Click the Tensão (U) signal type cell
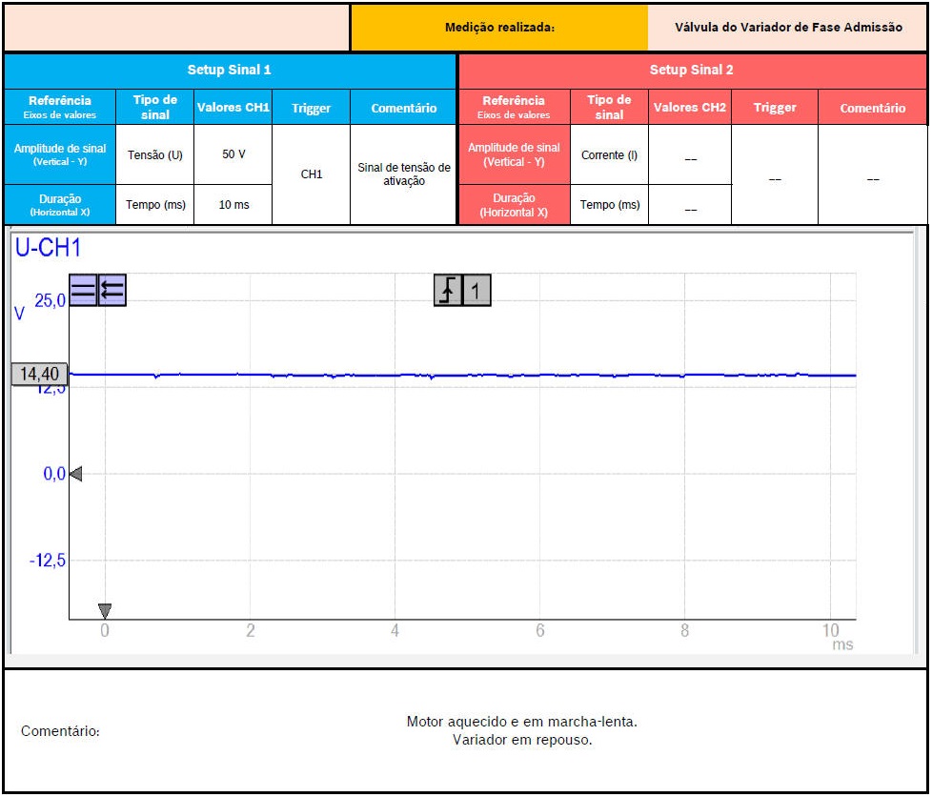 tap(154, 154)
